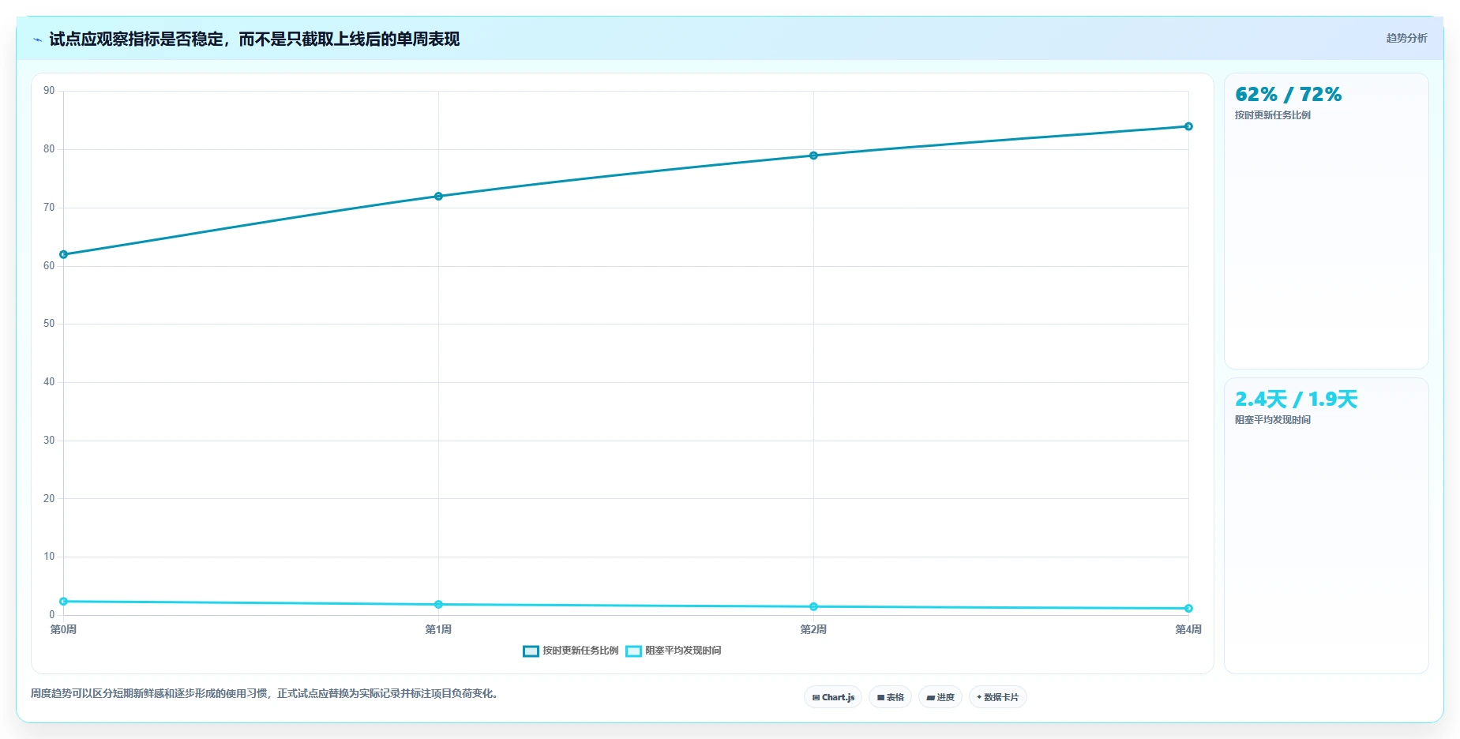Image resolution: width=1460 pixels, height=739 pixels.
Task: Click the 阻塞平均发现时间 card caption
Action: [x=1273, y=420]
